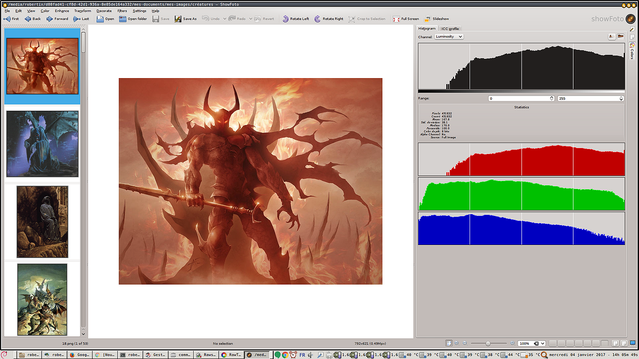Click the thumbnail bar scroll-down arrow
The height and width of the screenshot is (359, 639).
pos(83,333)
